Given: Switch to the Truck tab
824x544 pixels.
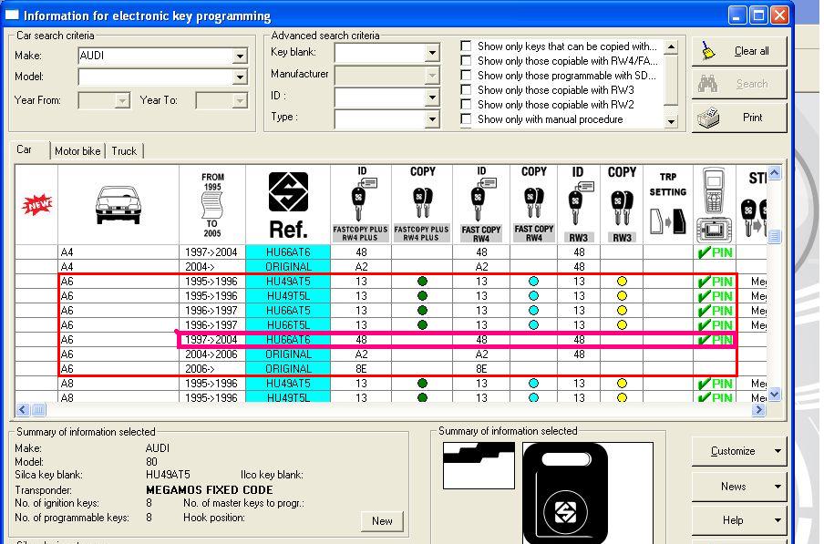Looking at the screenshot, I should [124, 151].
